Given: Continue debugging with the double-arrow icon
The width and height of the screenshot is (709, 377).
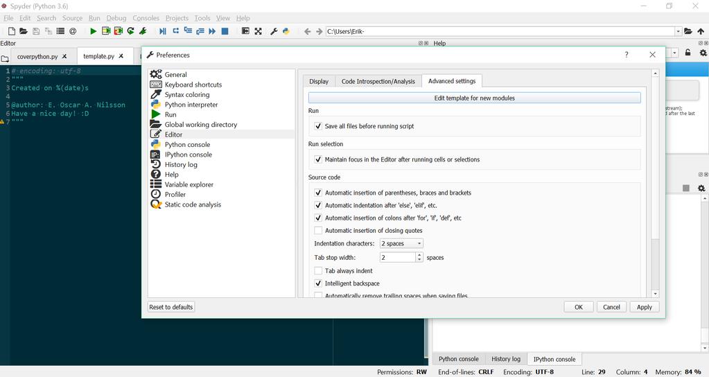Looking at the screenshot, I should [x=212, y=31].
